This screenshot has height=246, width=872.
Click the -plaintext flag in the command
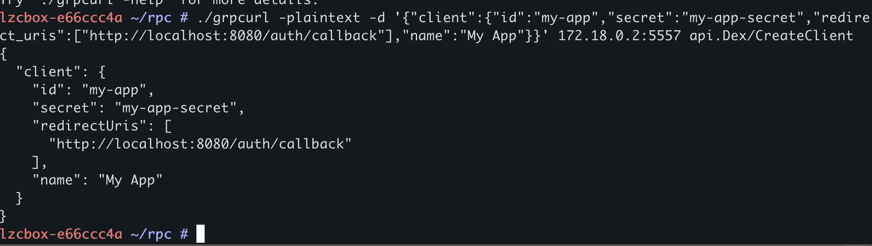pyautogui.click(x=319, y=18)
